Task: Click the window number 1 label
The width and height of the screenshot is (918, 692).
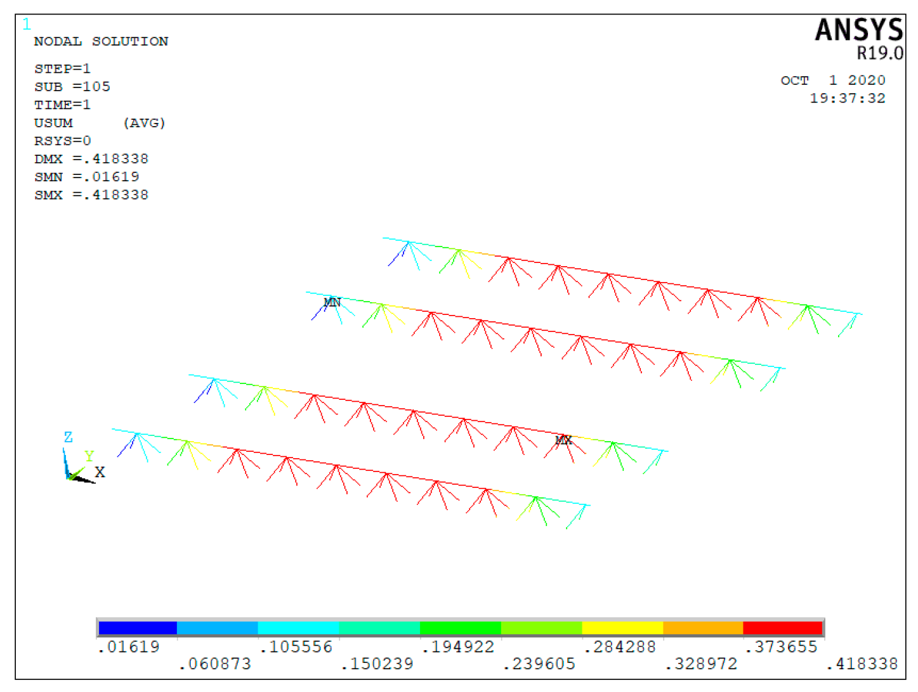Action: point(26,25)
